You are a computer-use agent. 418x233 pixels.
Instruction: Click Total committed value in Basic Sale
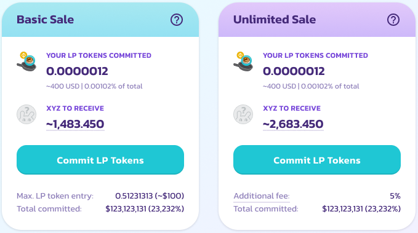(x=145, y=209)
